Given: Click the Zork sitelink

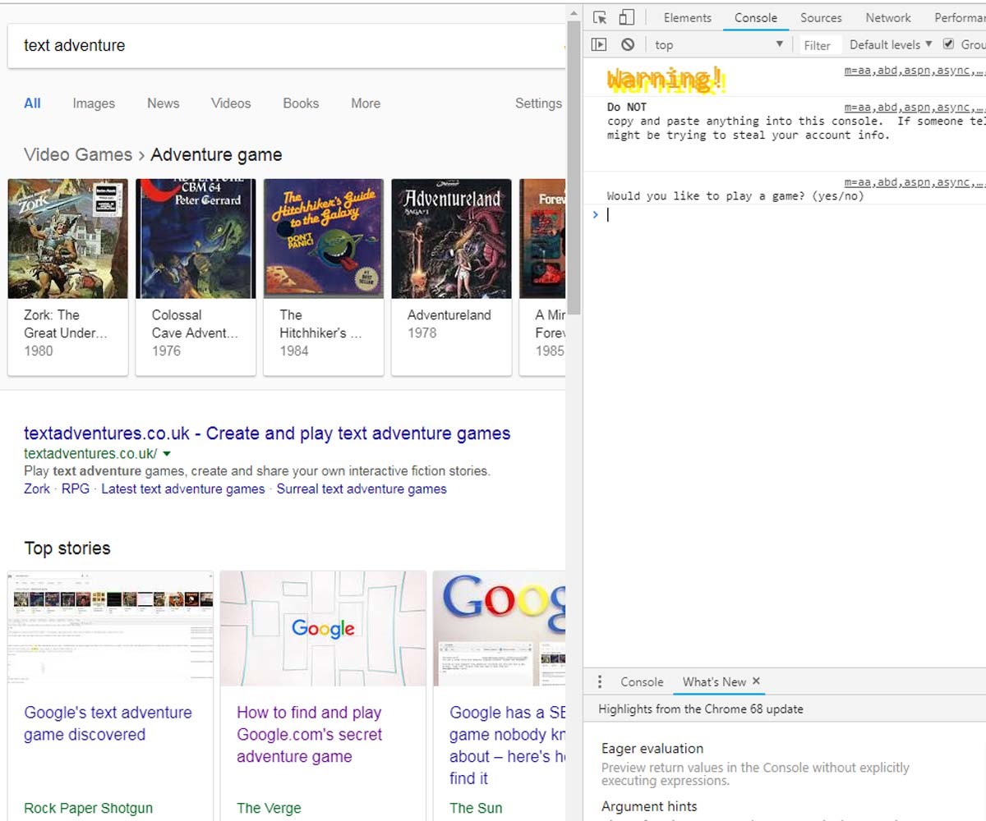Looking at the screenshot, I should pos(37,488).
